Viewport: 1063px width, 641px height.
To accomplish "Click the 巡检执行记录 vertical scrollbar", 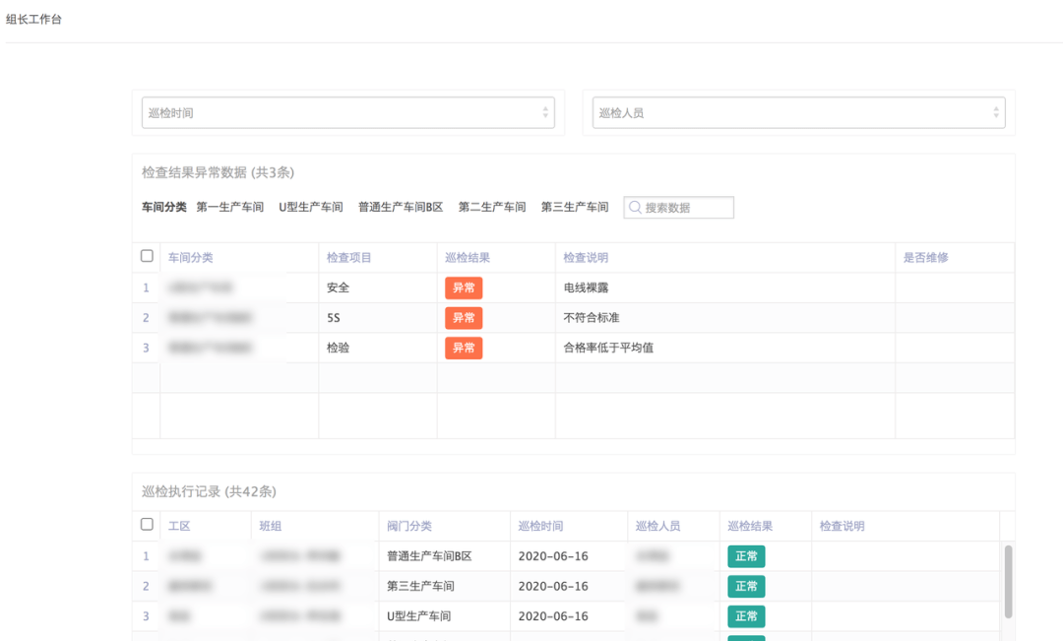I will pos(1008,581).
